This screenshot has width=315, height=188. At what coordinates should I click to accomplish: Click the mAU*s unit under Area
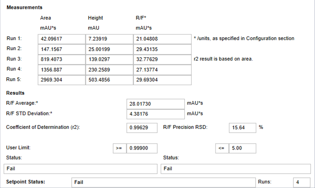click(x=48, y=28)
